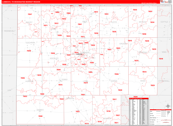The height and width of the screenshot is (126, 173).
Task: Click ZIP code 79370 label
Action: 136,61
